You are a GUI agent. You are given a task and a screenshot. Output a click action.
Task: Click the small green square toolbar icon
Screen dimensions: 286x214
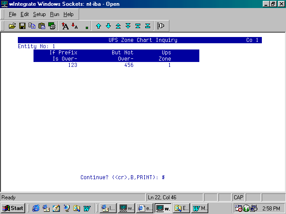click(87, 28)
